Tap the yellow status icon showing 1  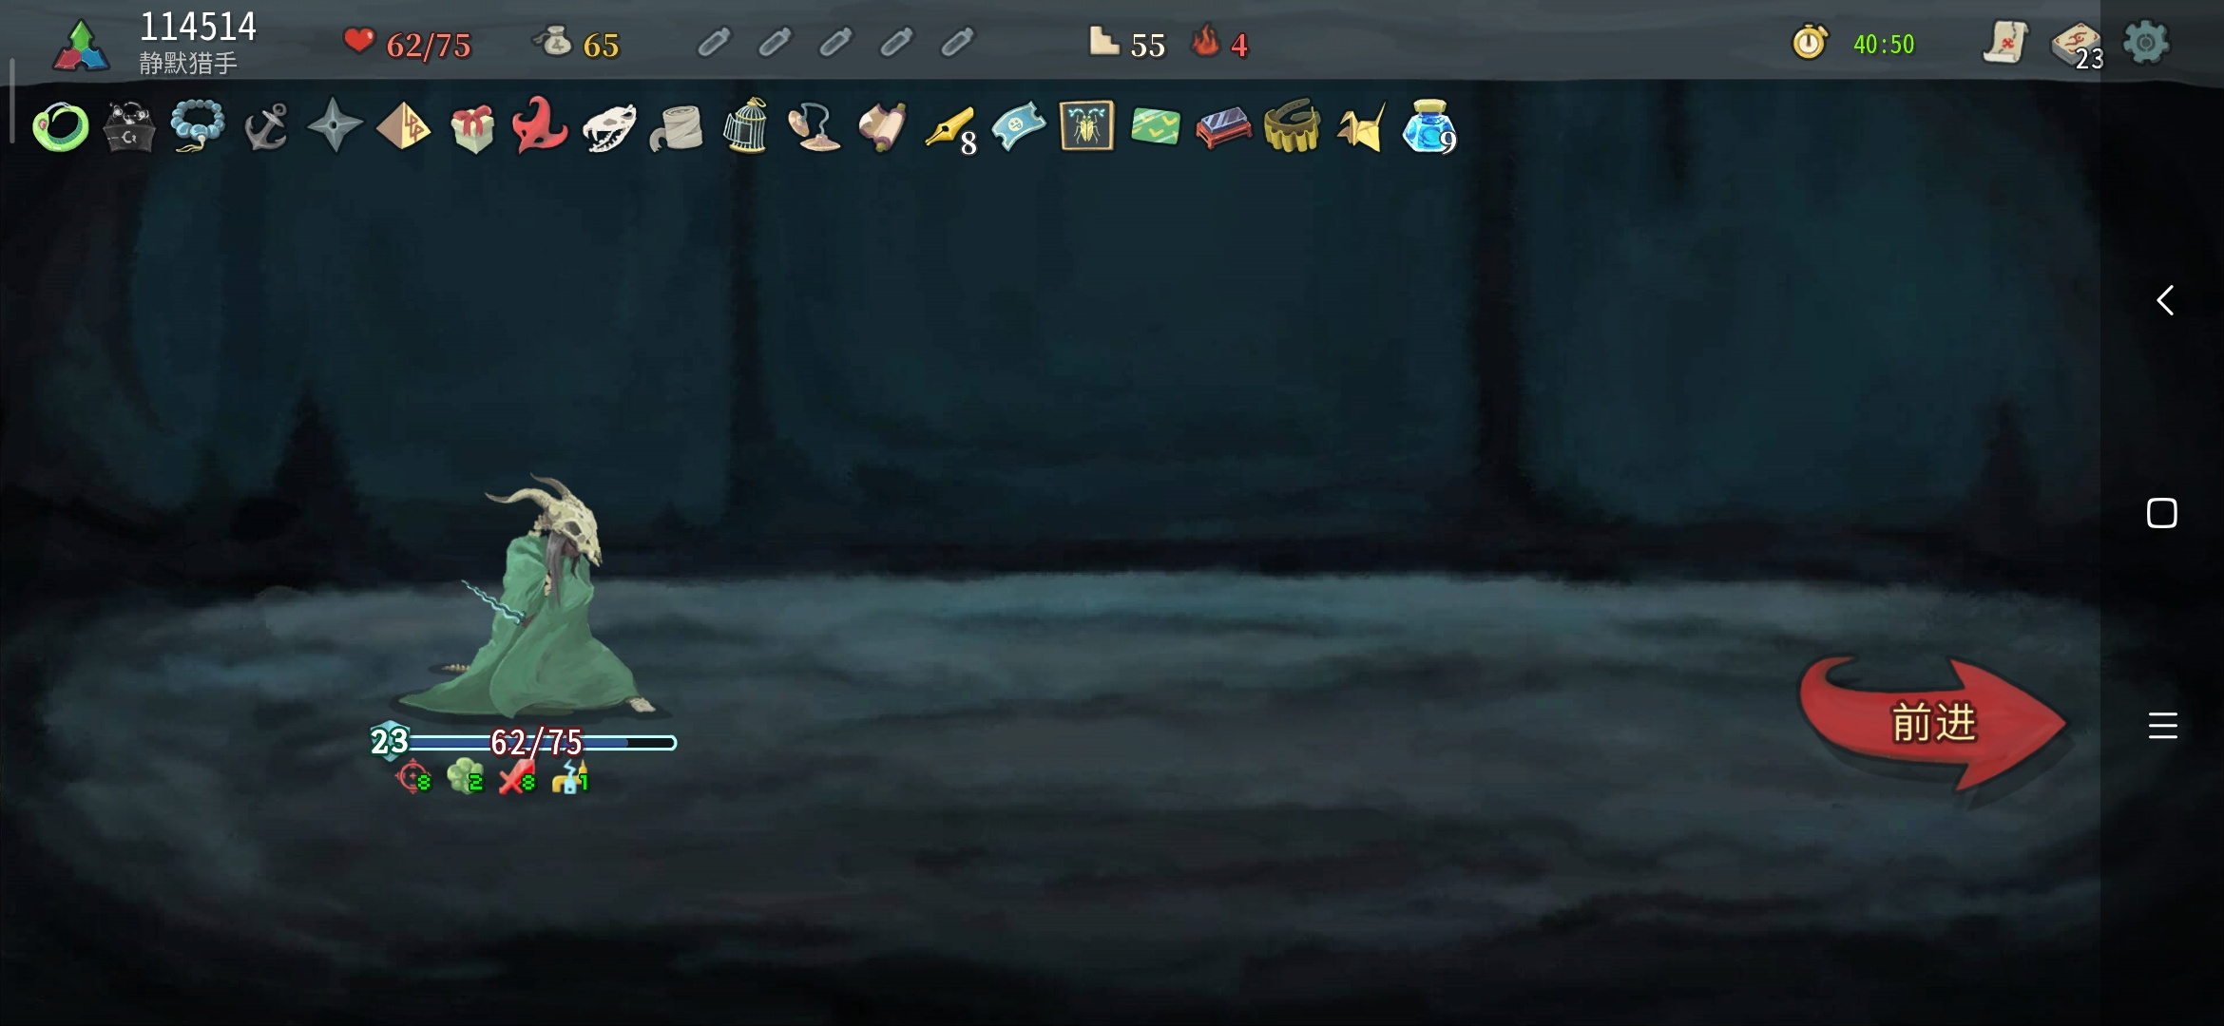pyautogui.click(x=570, y=777)
